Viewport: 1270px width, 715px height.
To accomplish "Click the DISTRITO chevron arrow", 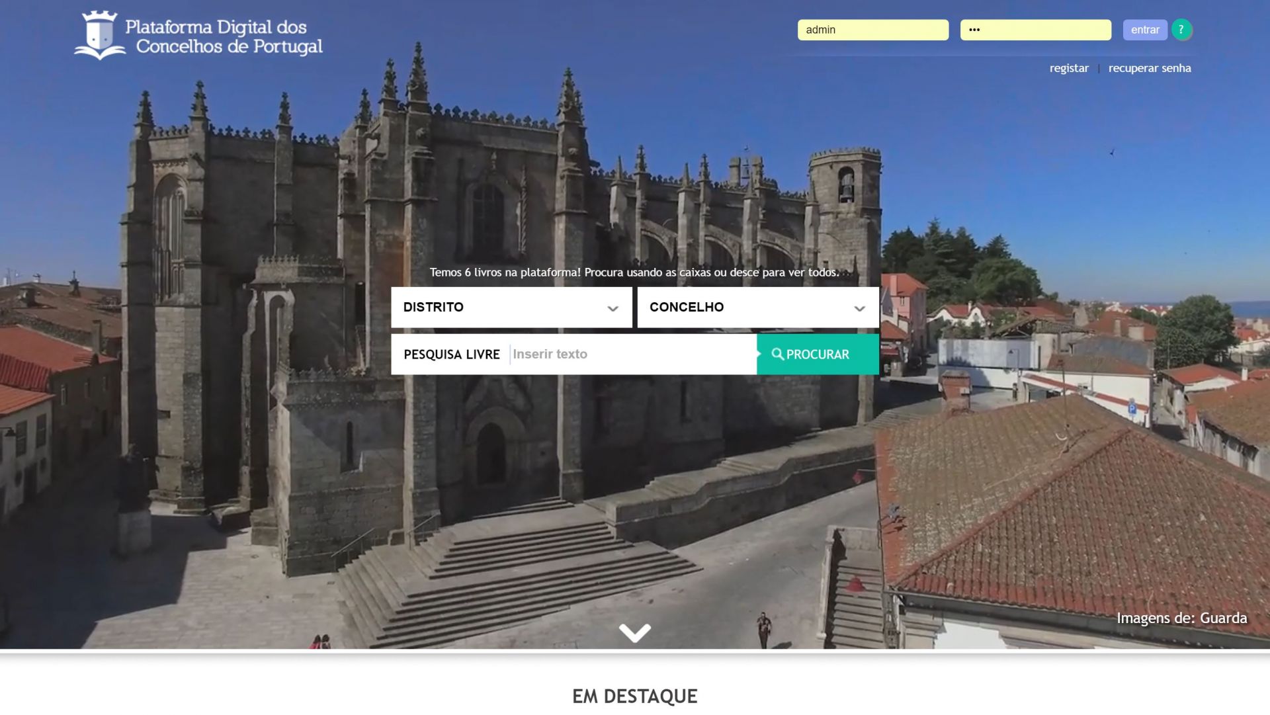I will 613,308.
